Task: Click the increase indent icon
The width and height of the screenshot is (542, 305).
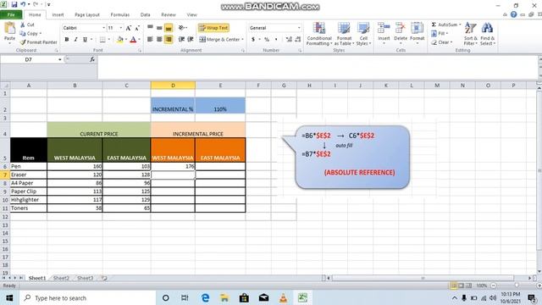Action: (x=190, y=40)
